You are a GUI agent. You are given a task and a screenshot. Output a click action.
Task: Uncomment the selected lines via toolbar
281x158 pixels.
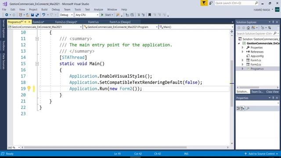143,15
